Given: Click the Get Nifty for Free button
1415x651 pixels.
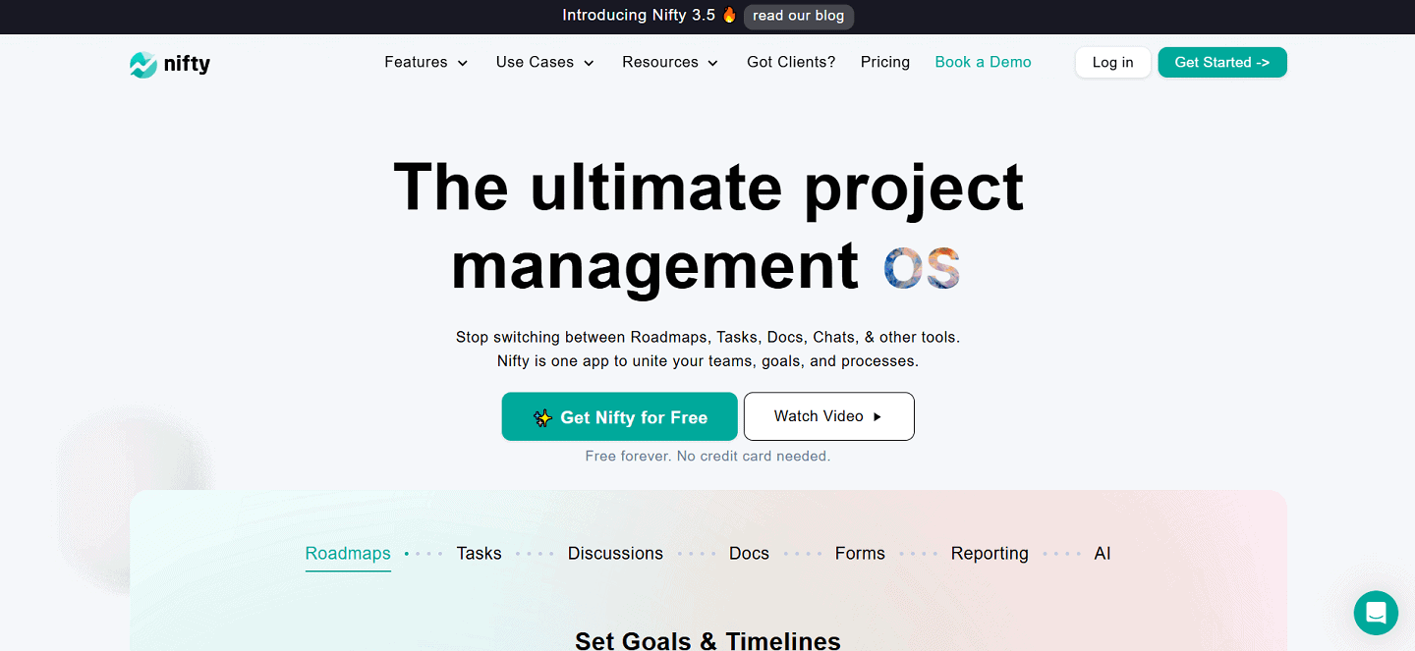Looking at the screenshot, I should 619,416.
